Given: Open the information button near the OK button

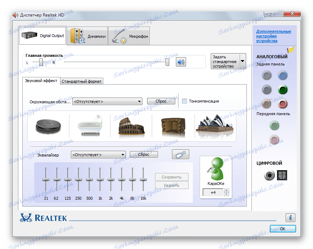Looking at the screenshot, I should tap(290, 218).
